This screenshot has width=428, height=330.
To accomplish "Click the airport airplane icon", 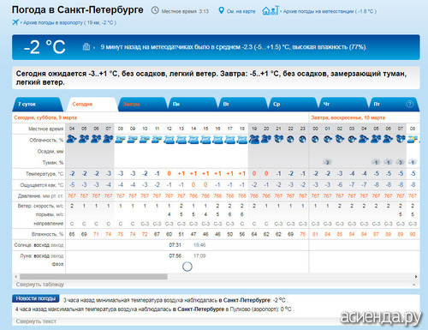I will [x=15, y=22].
